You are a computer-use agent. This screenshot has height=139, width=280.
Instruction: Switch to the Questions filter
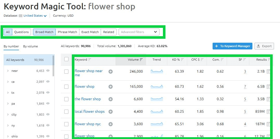pos(21,32)
